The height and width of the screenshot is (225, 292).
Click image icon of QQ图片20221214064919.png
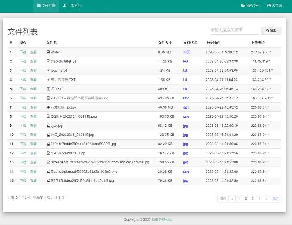pos(48,116)
